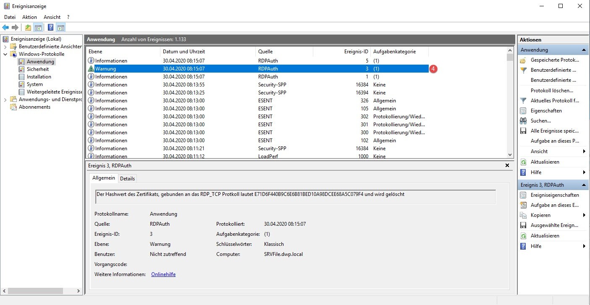Collapse the Windows-Protokolle tree node

pyautogui.click(x=5, y=54)
